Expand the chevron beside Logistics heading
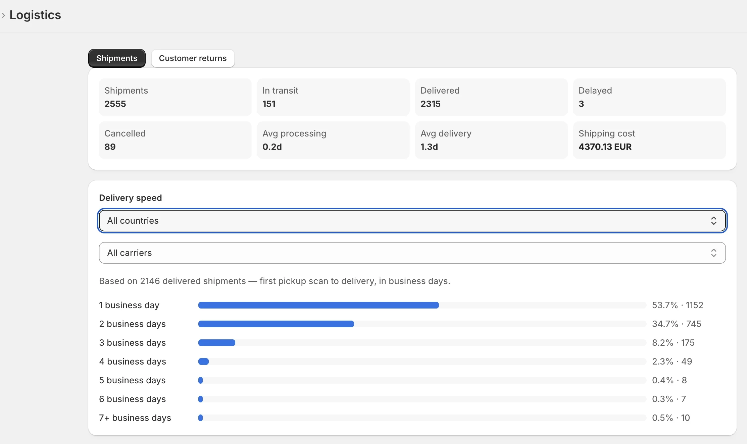This screenshot has width=747, height=444. pyautogui.click(x=3, y=15)
